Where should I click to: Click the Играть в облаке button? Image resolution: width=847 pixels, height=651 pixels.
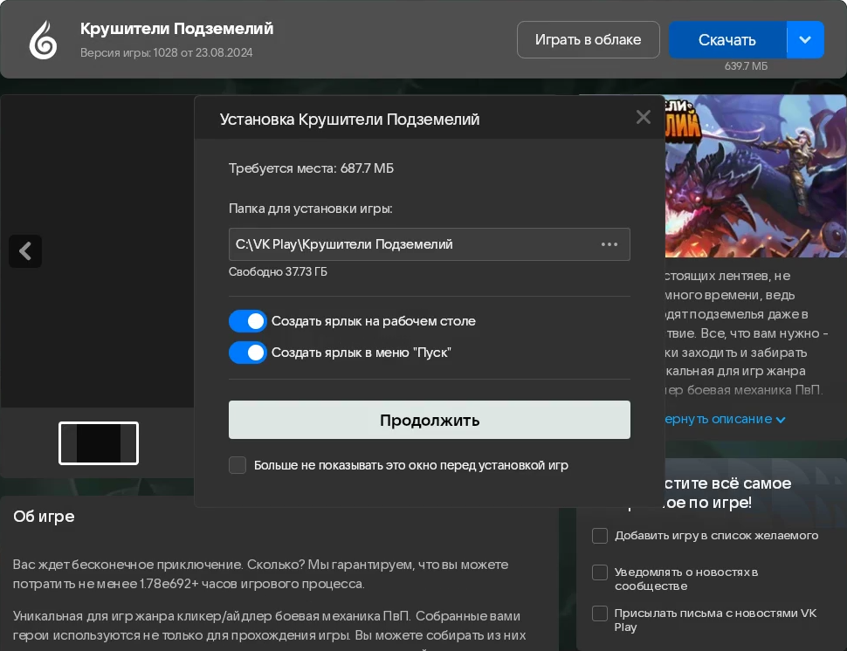589,40
